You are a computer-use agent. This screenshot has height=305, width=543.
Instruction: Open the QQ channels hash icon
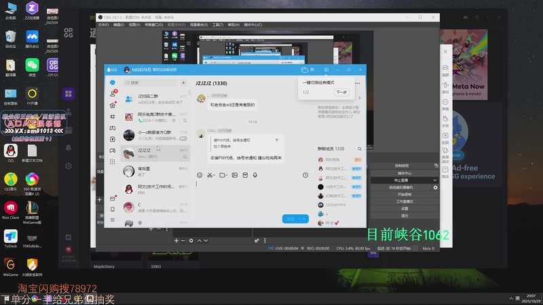(x=113, y=117)
